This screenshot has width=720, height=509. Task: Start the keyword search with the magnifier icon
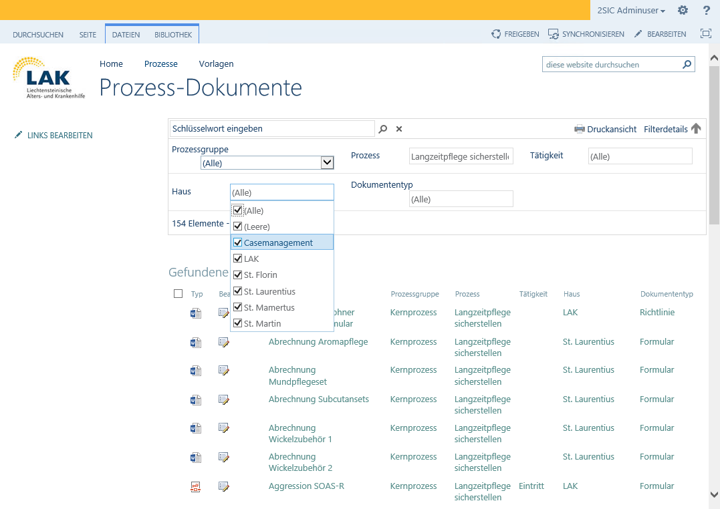pyautogui.click(x=383, y=128)
